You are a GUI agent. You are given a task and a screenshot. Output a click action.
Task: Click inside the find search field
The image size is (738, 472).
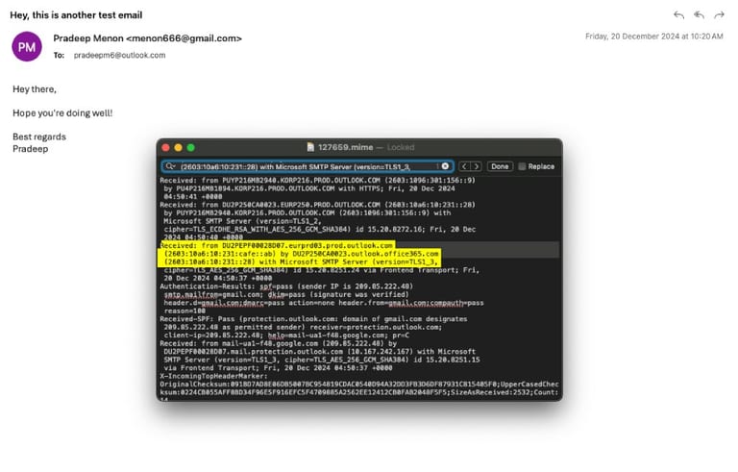(307, 166)
